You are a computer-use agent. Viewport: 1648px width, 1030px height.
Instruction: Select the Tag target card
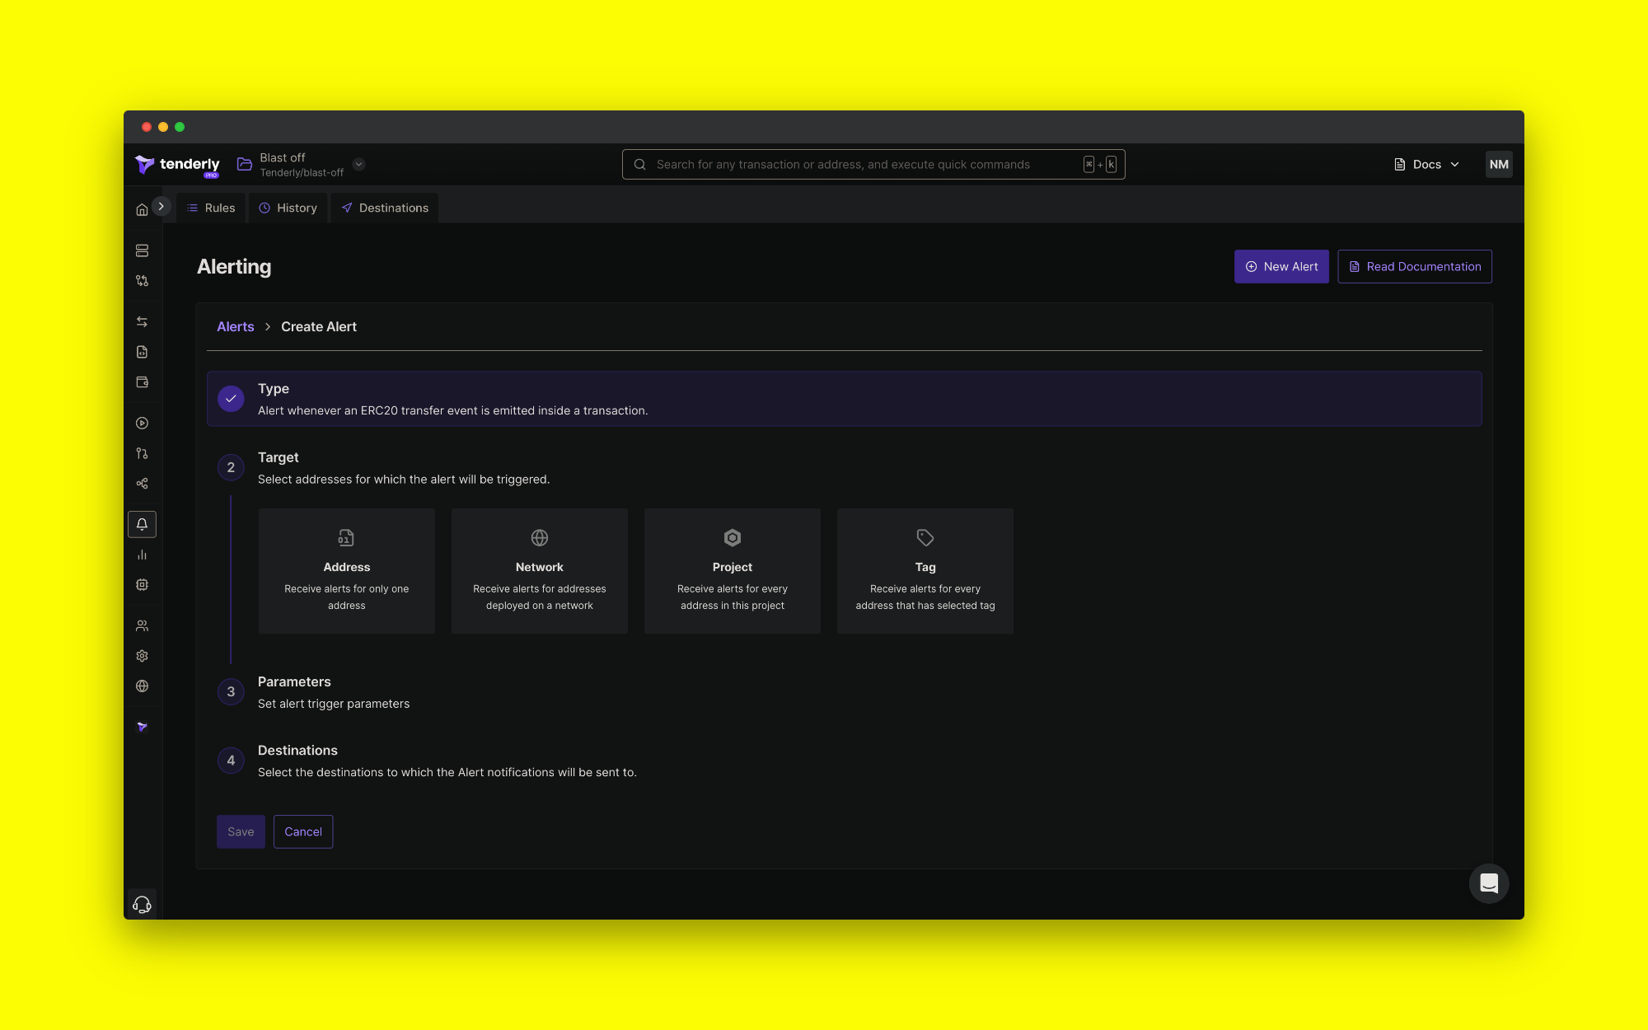(925, 570)
